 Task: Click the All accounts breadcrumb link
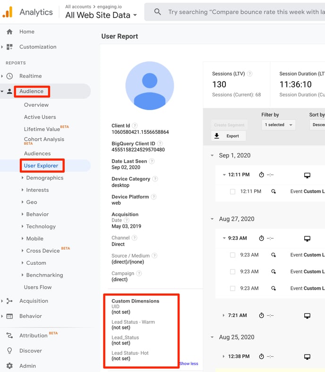(78, 7)
